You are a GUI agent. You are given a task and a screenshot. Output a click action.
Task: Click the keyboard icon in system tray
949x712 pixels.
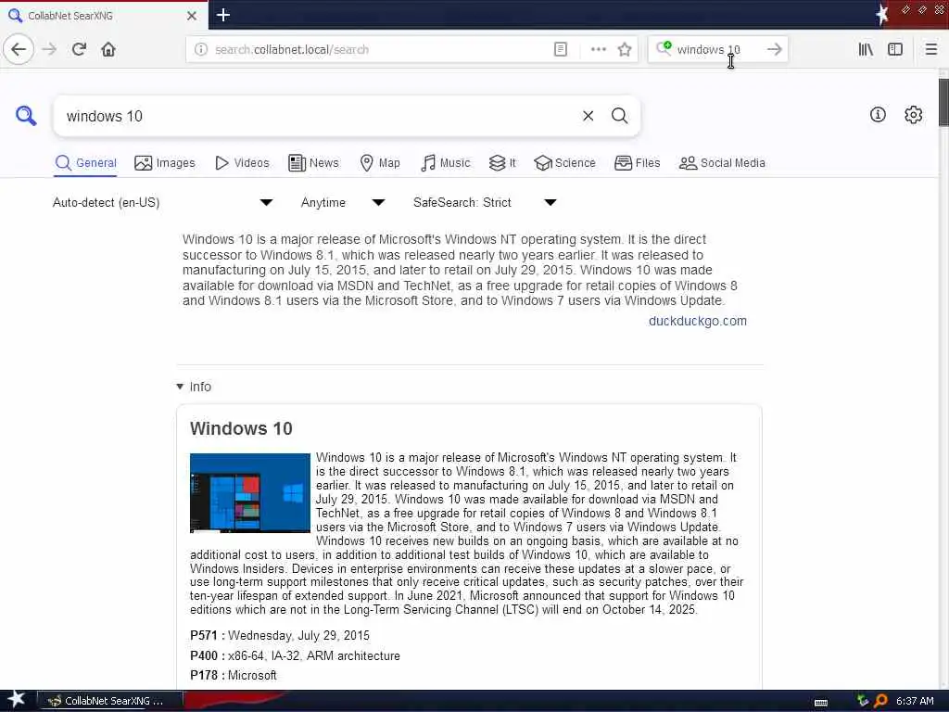click(x=821, y=702)
